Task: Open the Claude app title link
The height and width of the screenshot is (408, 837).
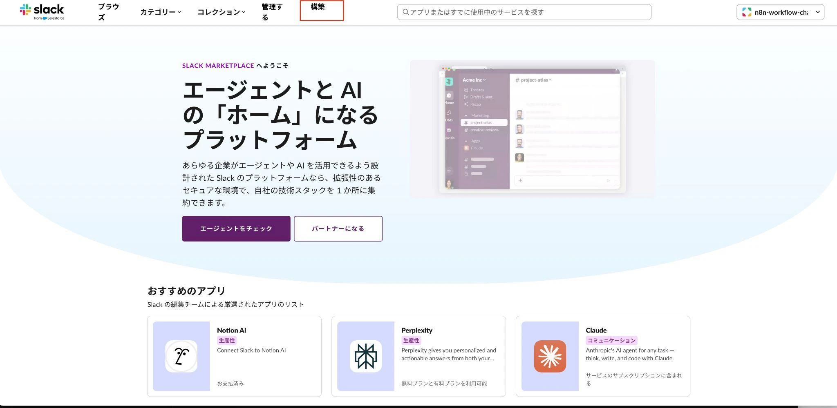Action: pos(596,330)
